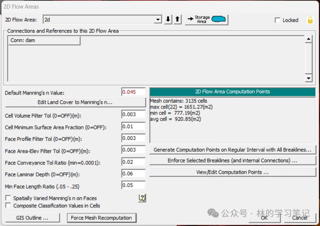Screen dimensions: 320x226
Task: Click Generate Computation Points on Regular Interval
Action: [232, 150]
